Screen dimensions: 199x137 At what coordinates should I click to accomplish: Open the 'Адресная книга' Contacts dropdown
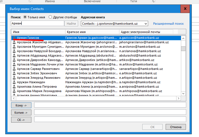(114, 24)
